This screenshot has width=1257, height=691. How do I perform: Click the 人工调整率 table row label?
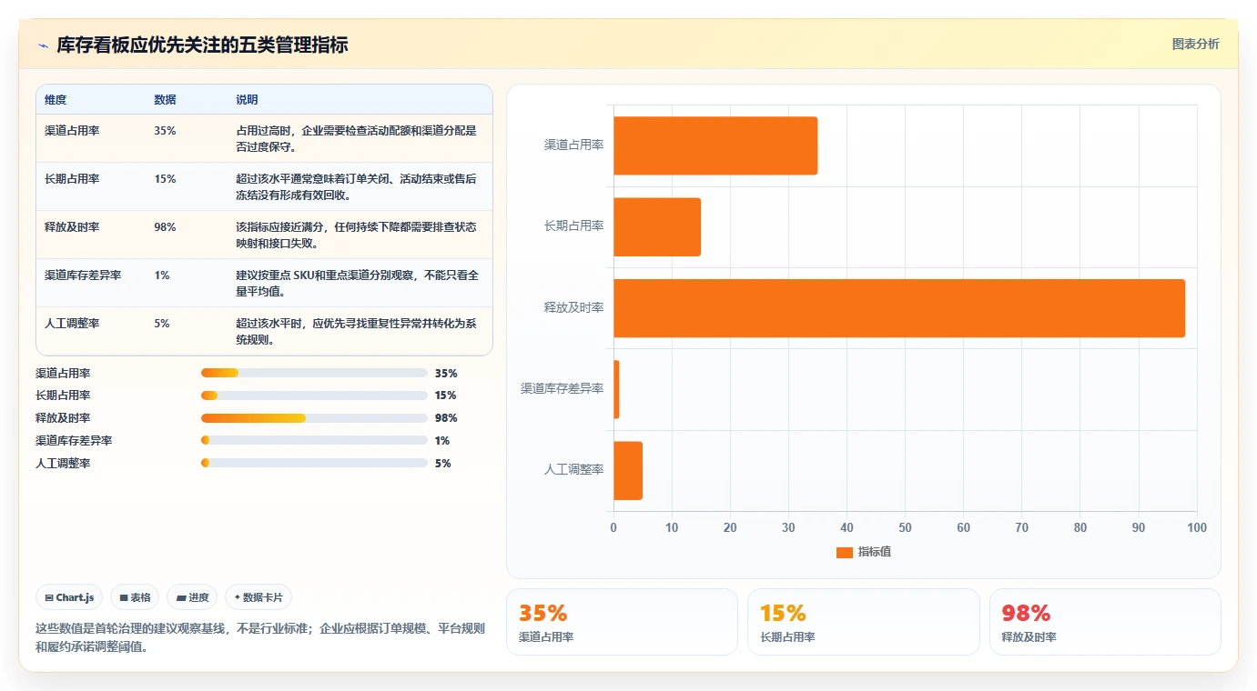point(72,324)
